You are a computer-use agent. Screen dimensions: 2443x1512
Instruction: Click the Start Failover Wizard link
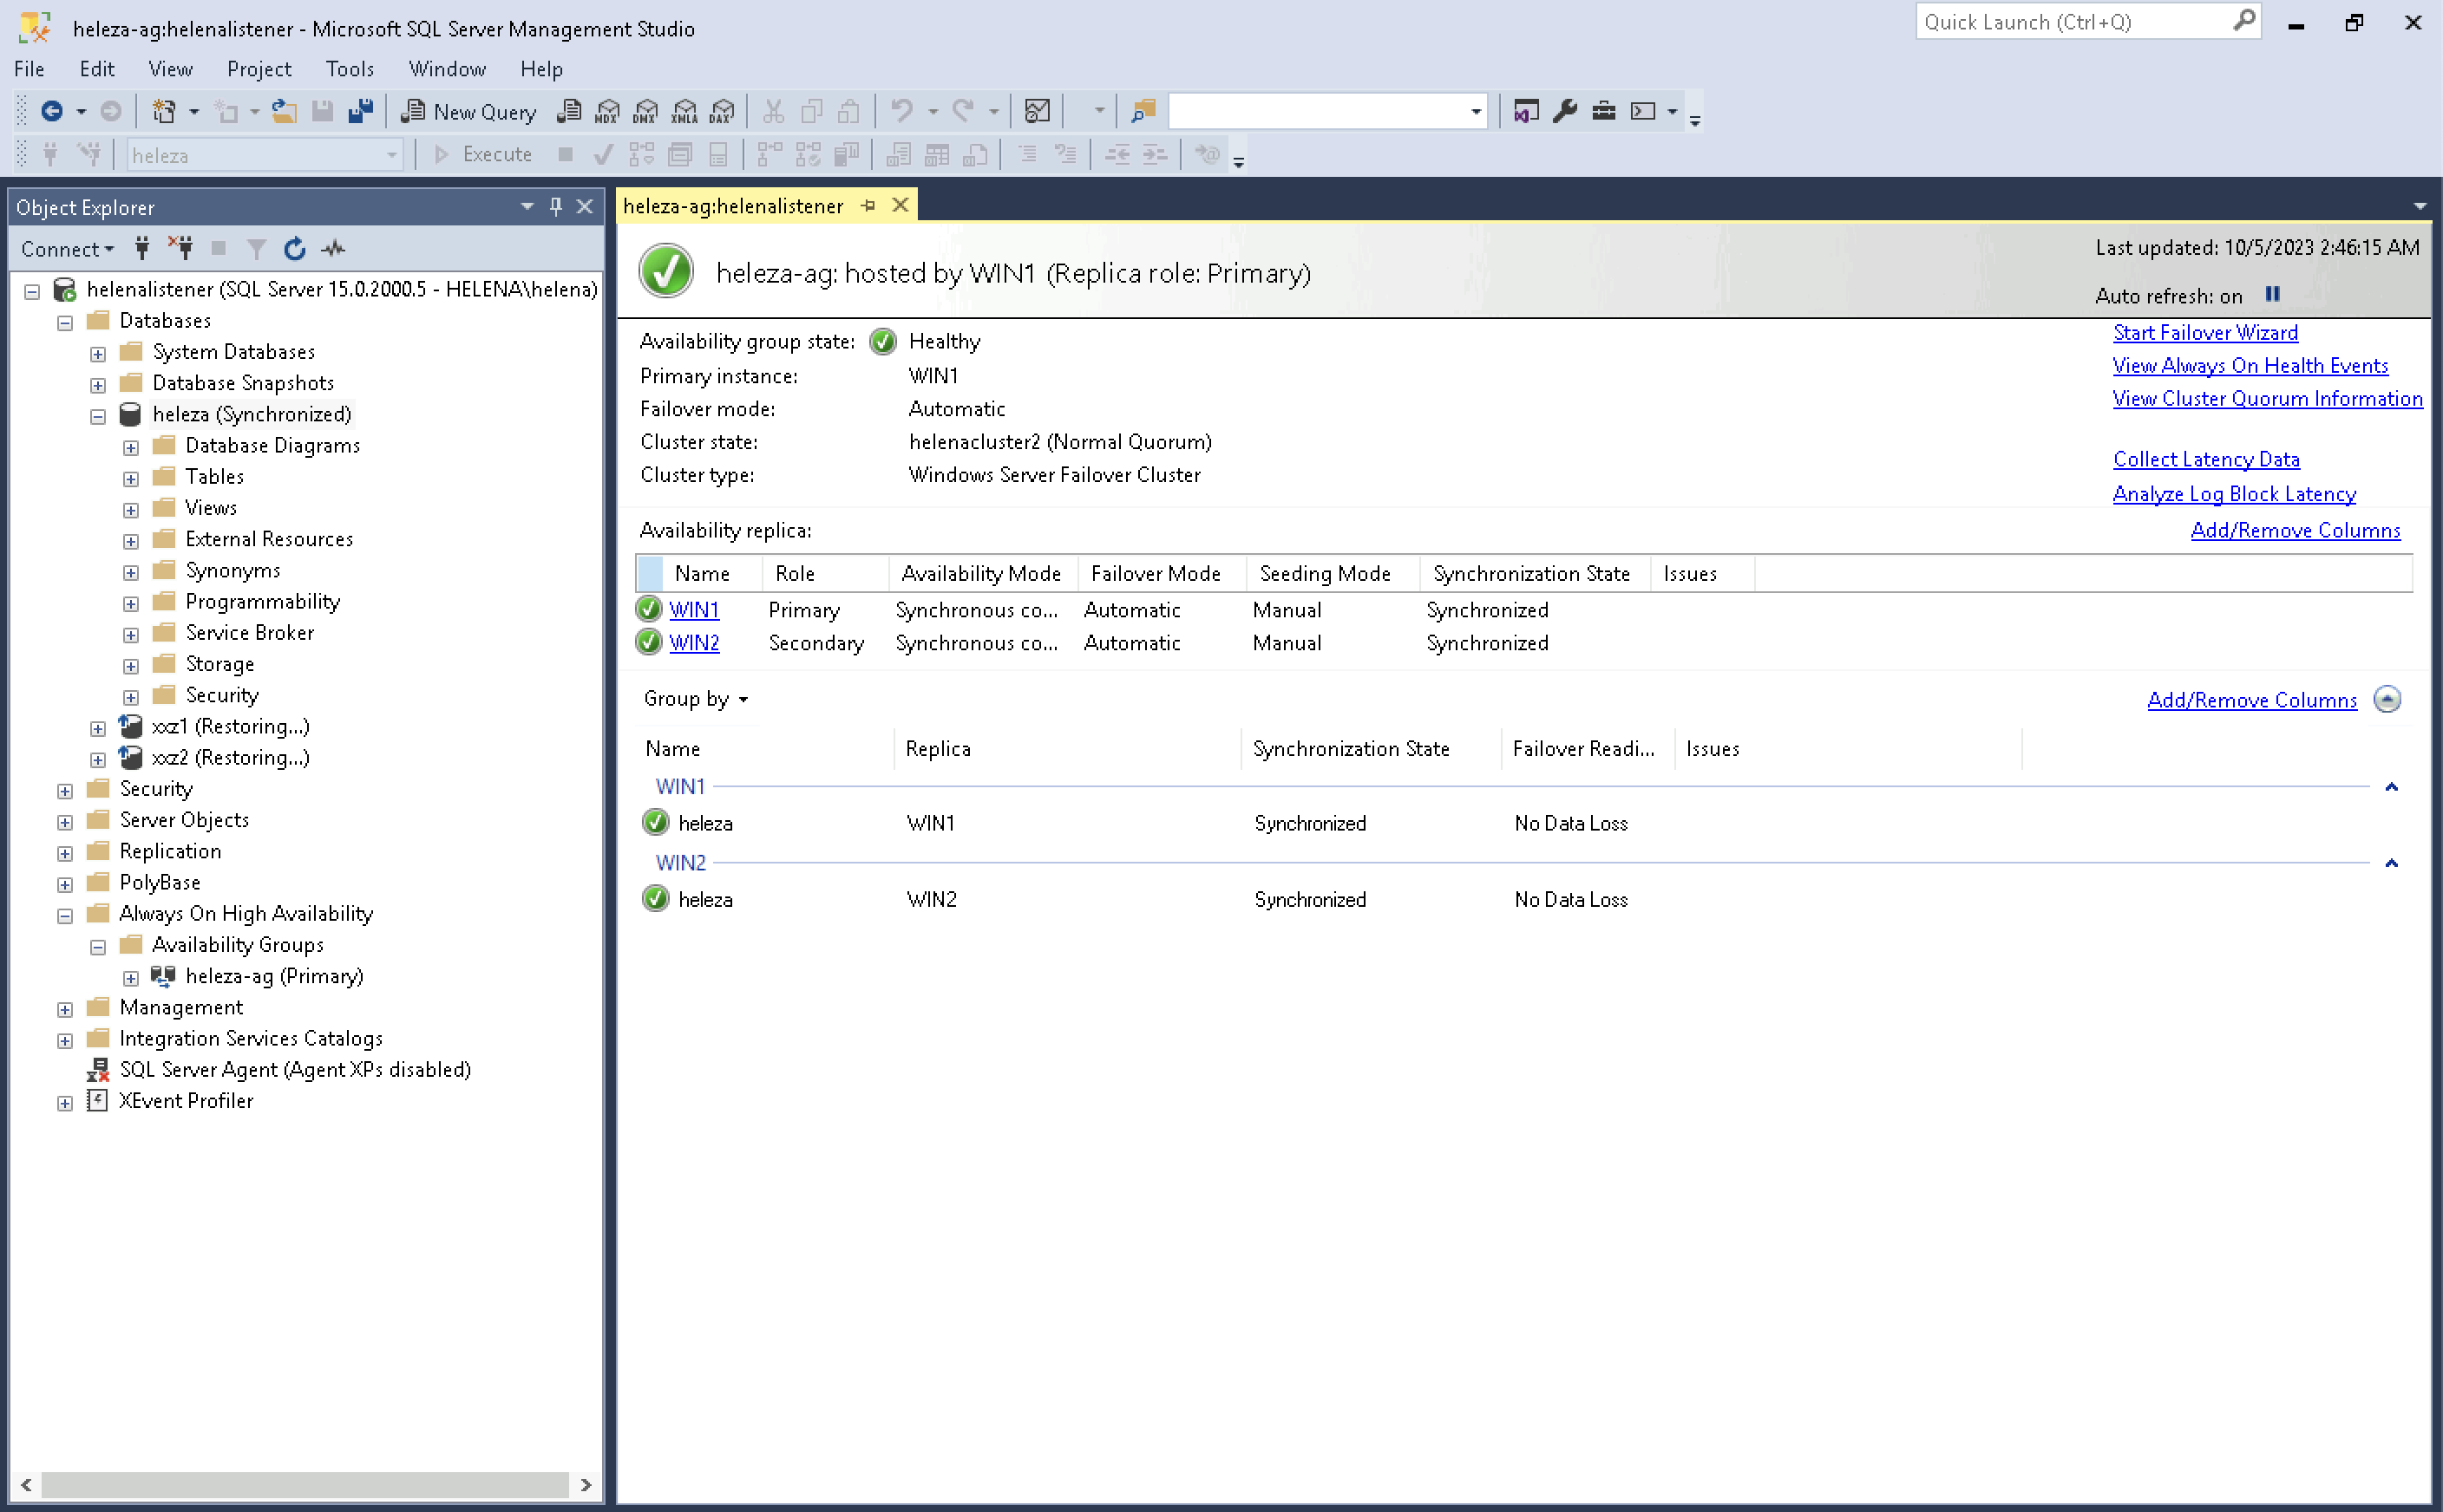click(2205, 333)
